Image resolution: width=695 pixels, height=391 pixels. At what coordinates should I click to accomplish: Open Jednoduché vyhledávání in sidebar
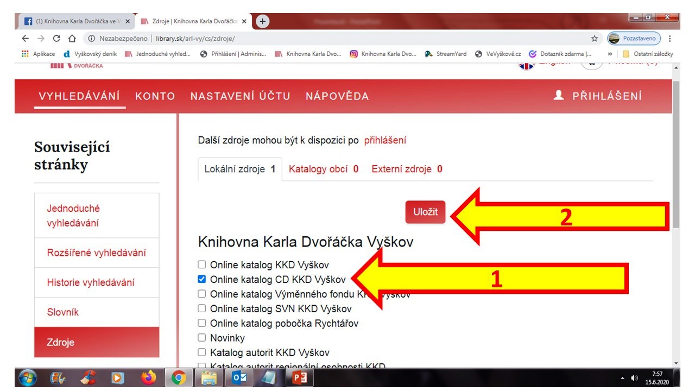(97, 216)
